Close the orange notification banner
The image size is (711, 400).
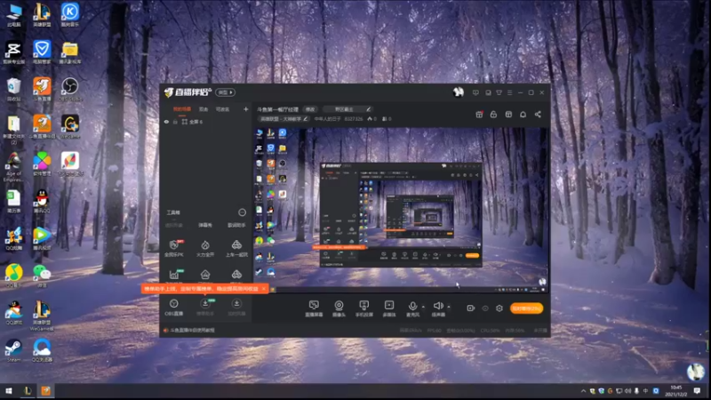[x=264, y=288]
